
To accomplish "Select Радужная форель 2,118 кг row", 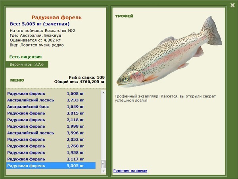I will pyautogui.click(x=51, y=120).
